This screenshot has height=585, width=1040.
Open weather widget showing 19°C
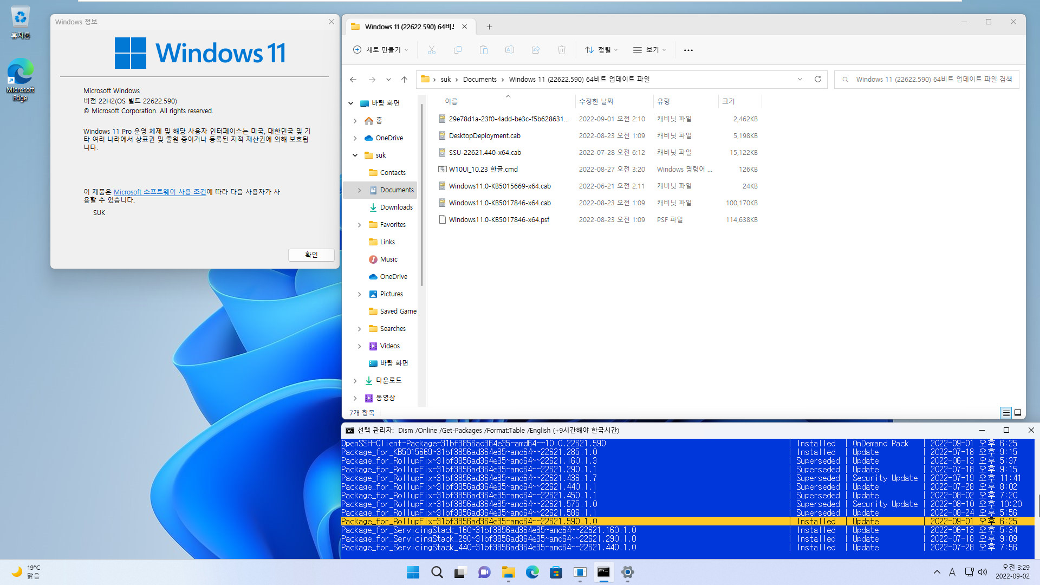pyautogui.click(x=26, y=572)
